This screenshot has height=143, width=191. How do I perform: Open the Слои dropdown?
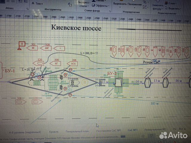point(171,3)
